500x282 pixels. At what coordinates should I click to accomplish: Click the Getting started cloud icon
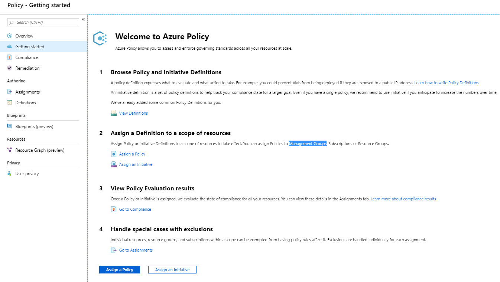10,47
